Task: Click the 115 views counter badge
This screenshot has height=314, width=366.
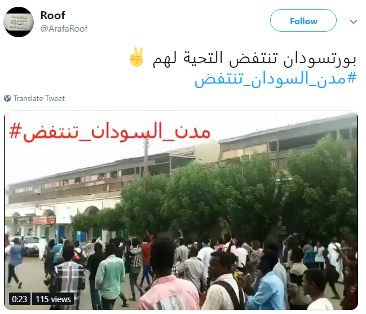Action: 53,299
